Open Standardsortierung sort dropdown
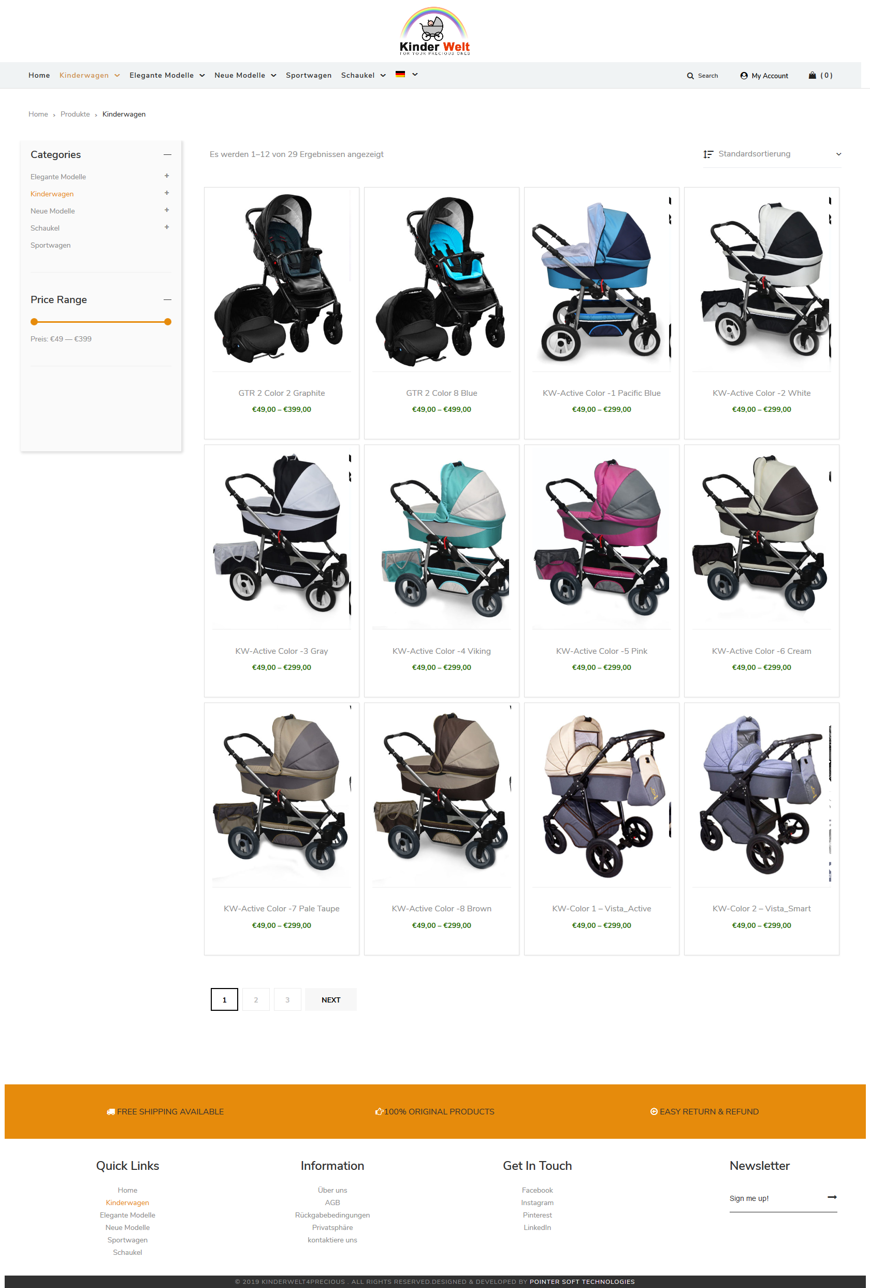This screenshot has width=870, height=1288. click(x=772, y=154)
